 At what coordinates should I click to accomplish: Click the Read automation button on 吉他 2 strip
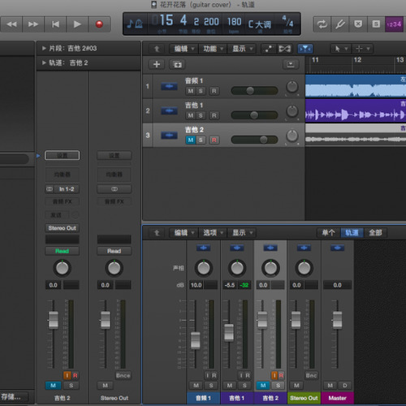pyautogui.click(x=62, y=251)
